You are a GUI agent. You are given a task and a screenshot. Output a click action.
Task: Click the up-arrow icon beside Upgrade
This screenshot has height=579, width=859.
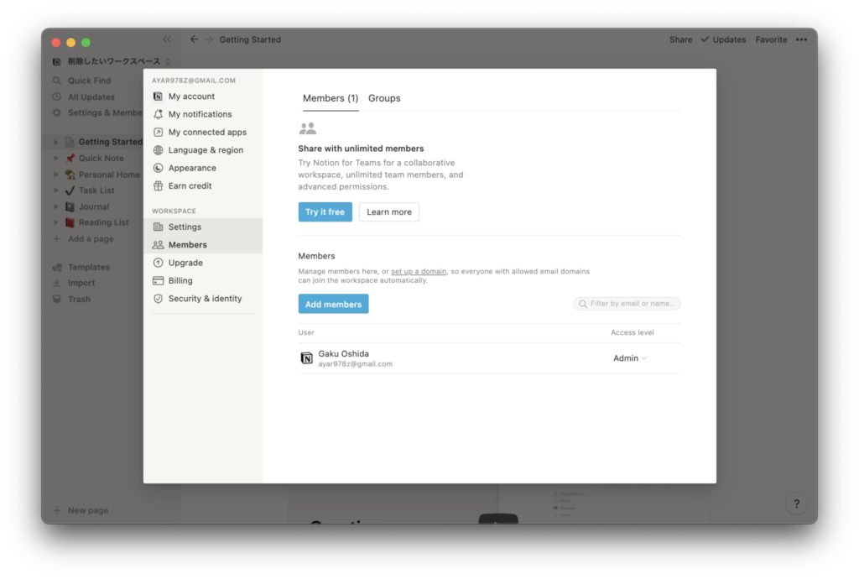click(x=158, y=263)
